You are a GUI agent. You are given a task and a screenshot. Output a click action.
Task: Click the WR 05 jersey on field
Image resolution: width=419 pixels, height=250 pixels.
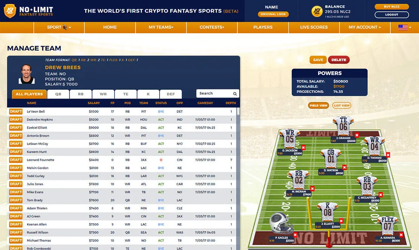(290, 138)
